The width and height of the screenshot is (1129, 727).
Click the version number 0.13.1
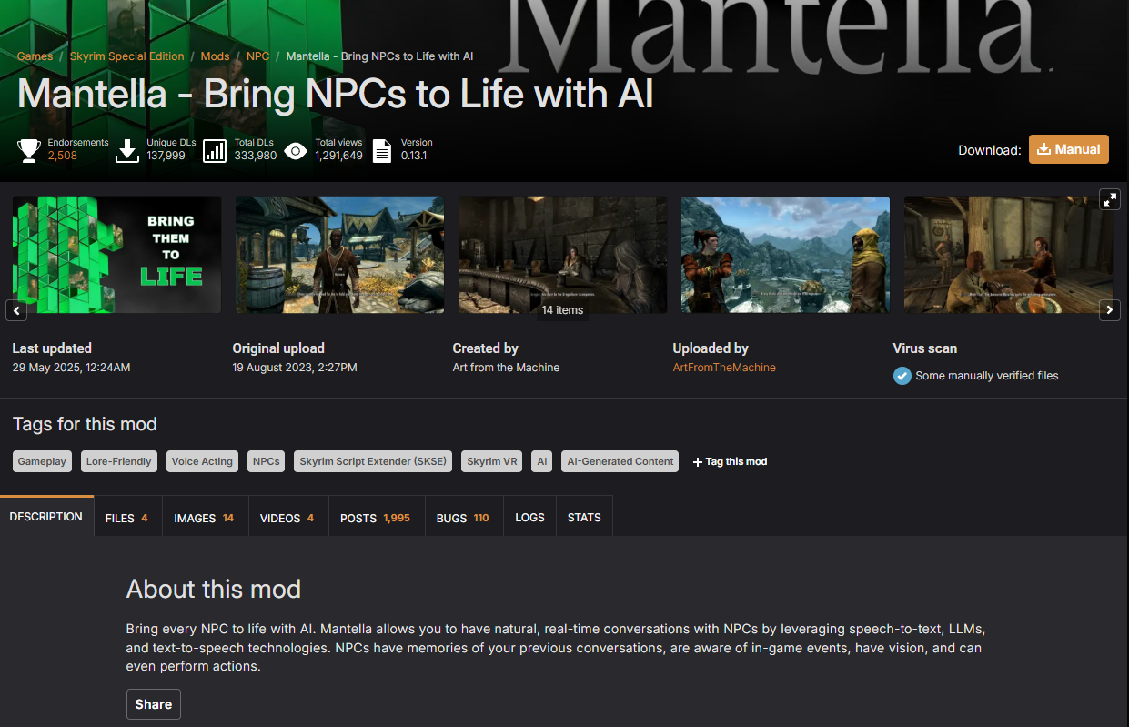[x=414, y=156]
